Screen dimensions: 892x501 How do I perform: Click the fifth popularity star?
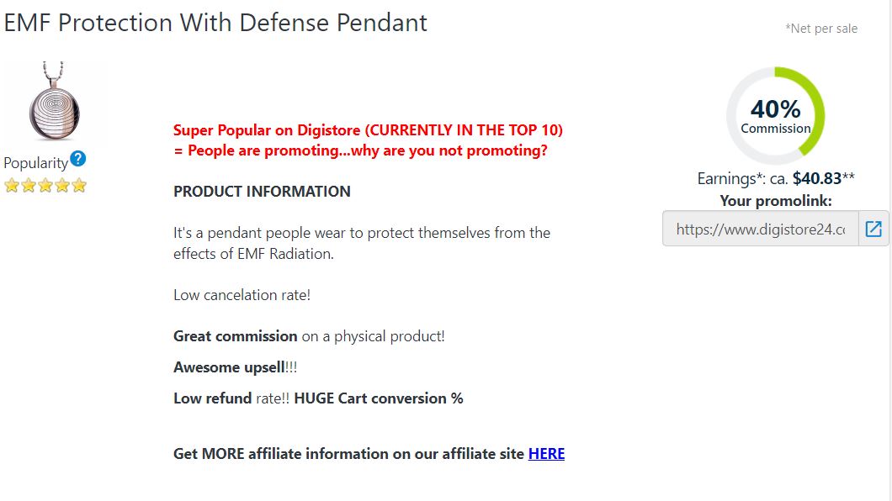(79, 186)
